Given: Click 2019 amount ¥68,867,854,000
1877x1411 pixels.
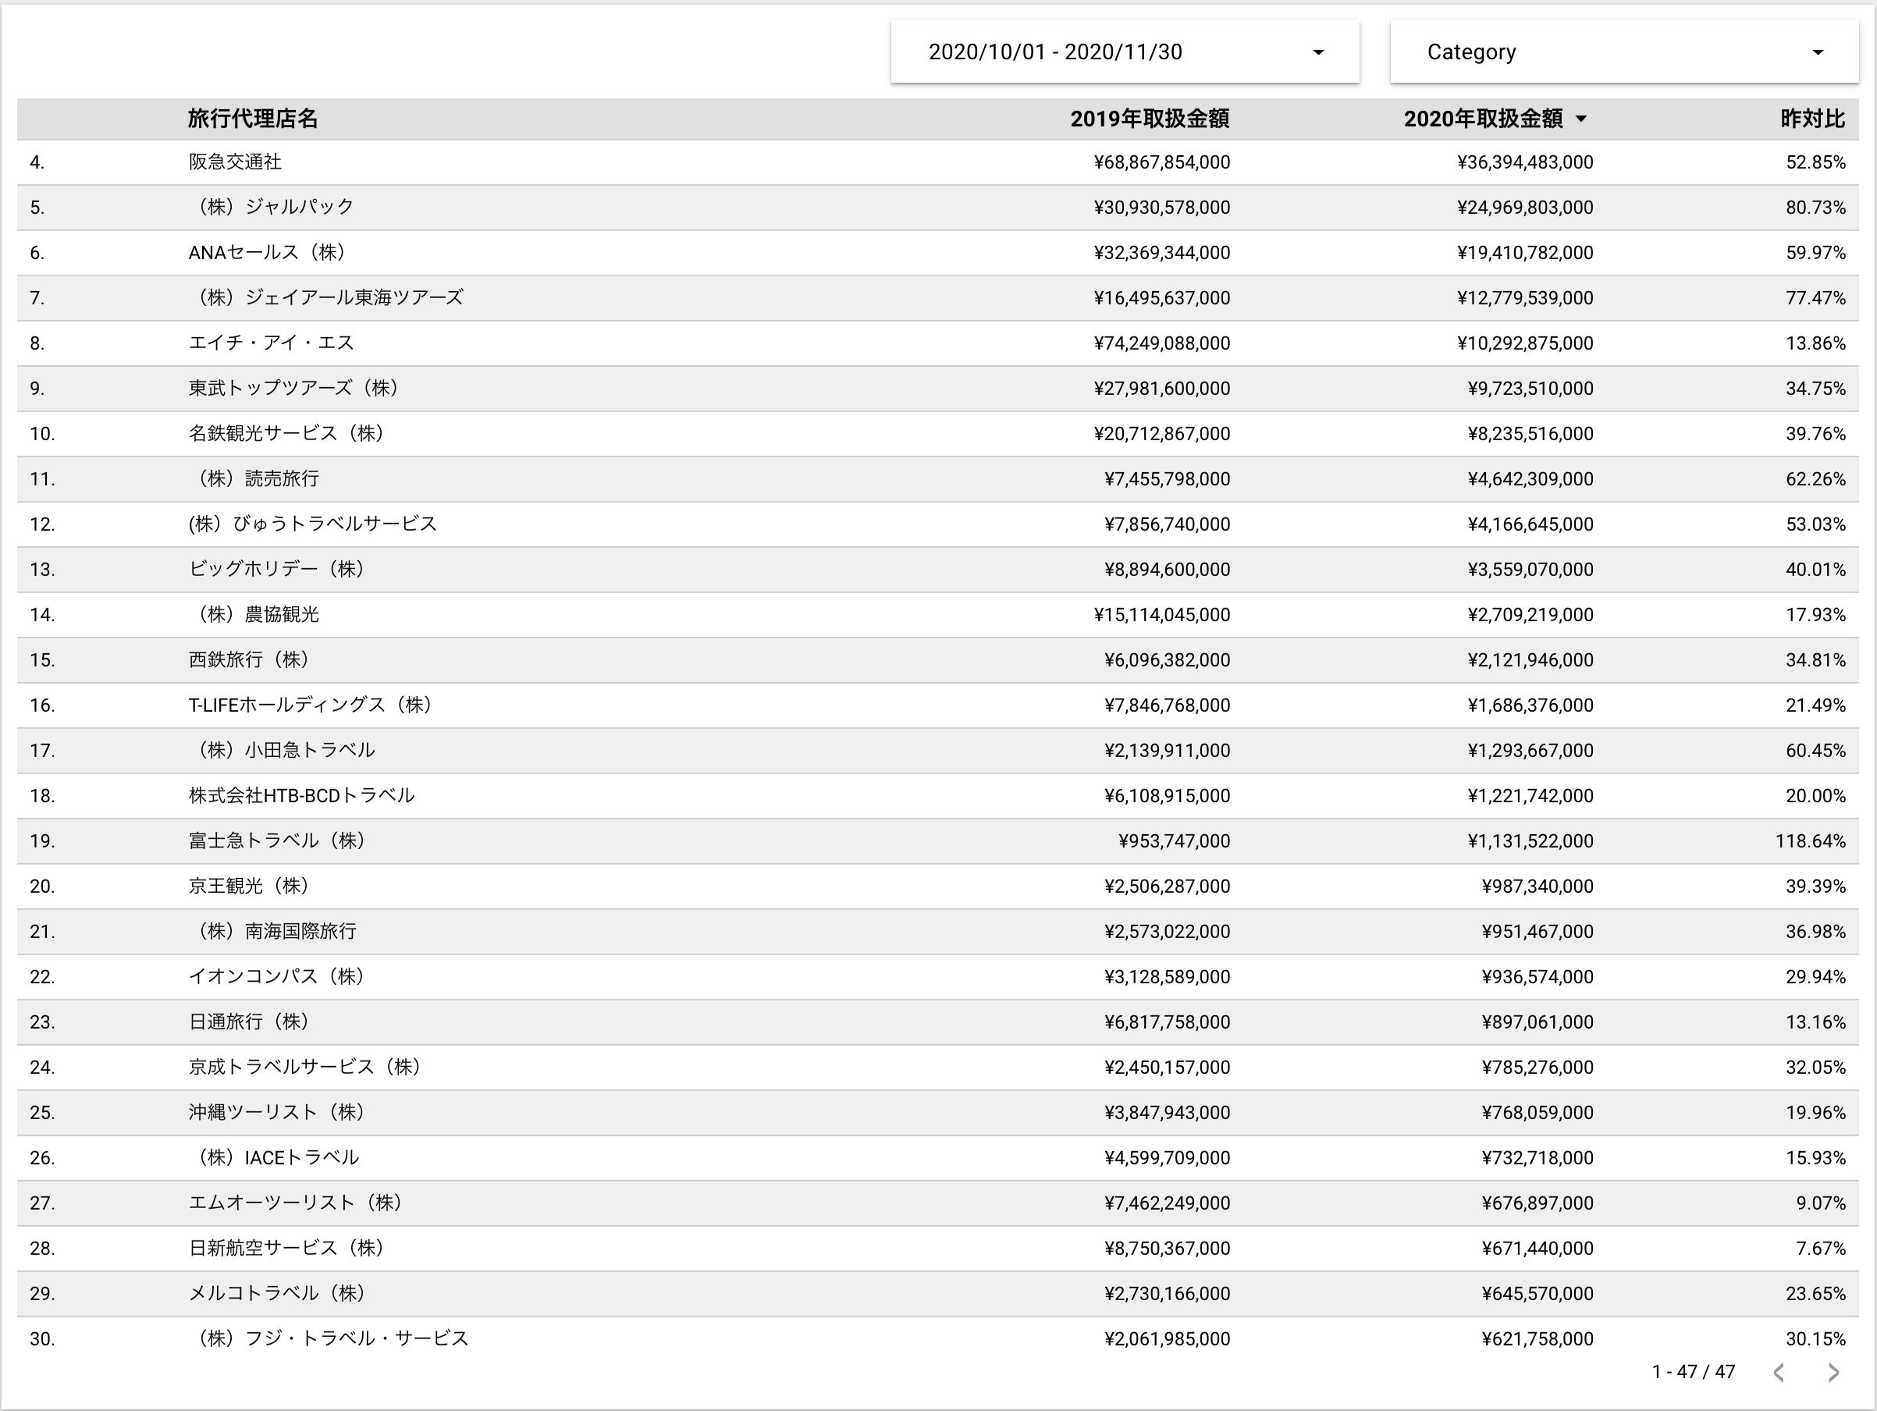Looking at the screenshot, I should pyautogui.click(x=1161, y=162).
